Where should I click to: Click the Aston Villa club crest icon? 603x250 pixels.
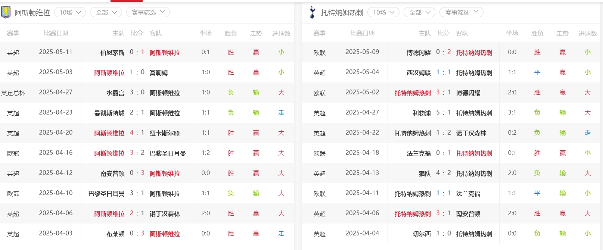tap(6, 12)
